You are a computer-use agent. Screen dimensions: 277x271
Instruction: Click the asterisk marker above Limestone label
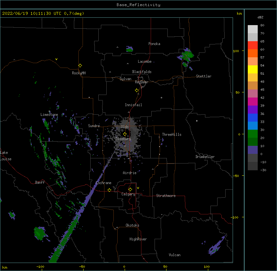pyautogui.click(x=49, y=111)
